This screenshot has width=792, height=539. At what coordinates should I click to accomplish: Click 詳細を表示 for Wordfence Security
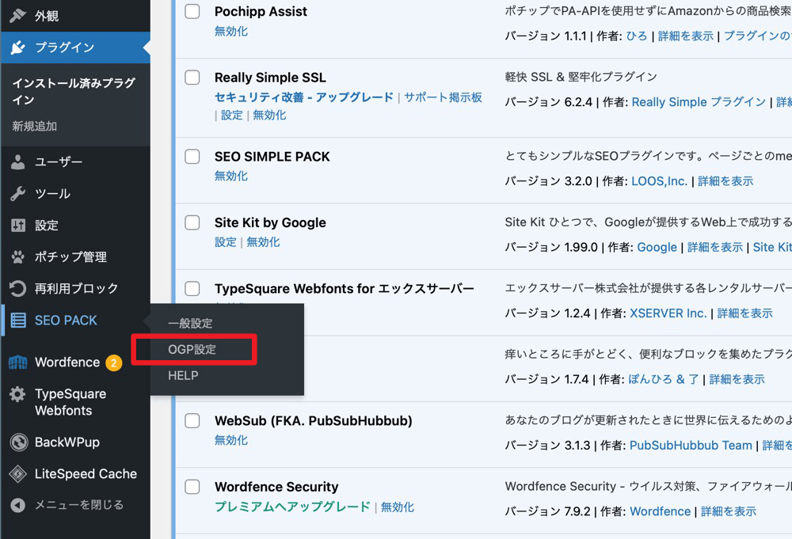coord(729,512)
